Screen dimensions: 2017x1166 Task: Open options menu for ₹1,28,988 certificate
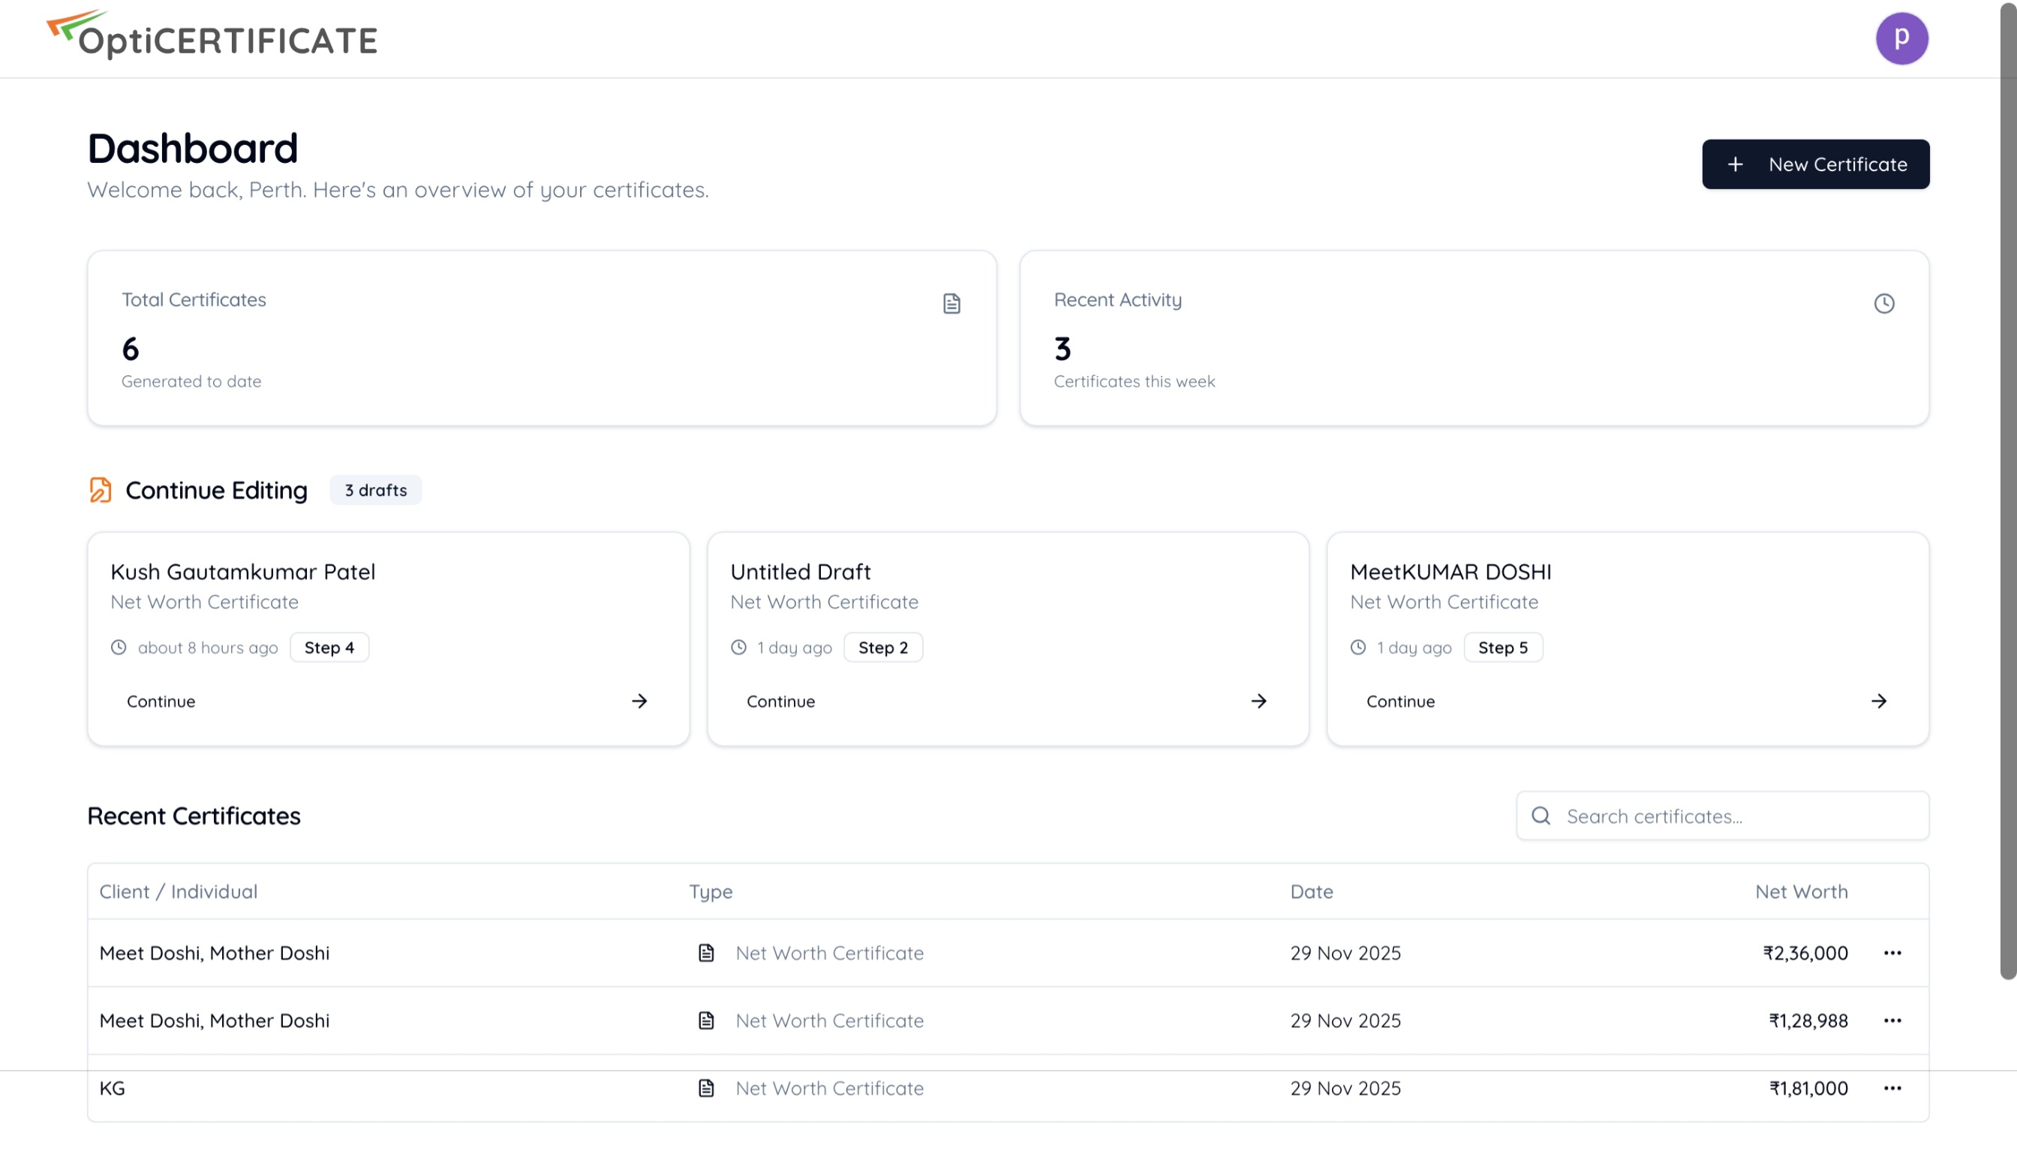pyautogui.click(x=1892, y=1020)
